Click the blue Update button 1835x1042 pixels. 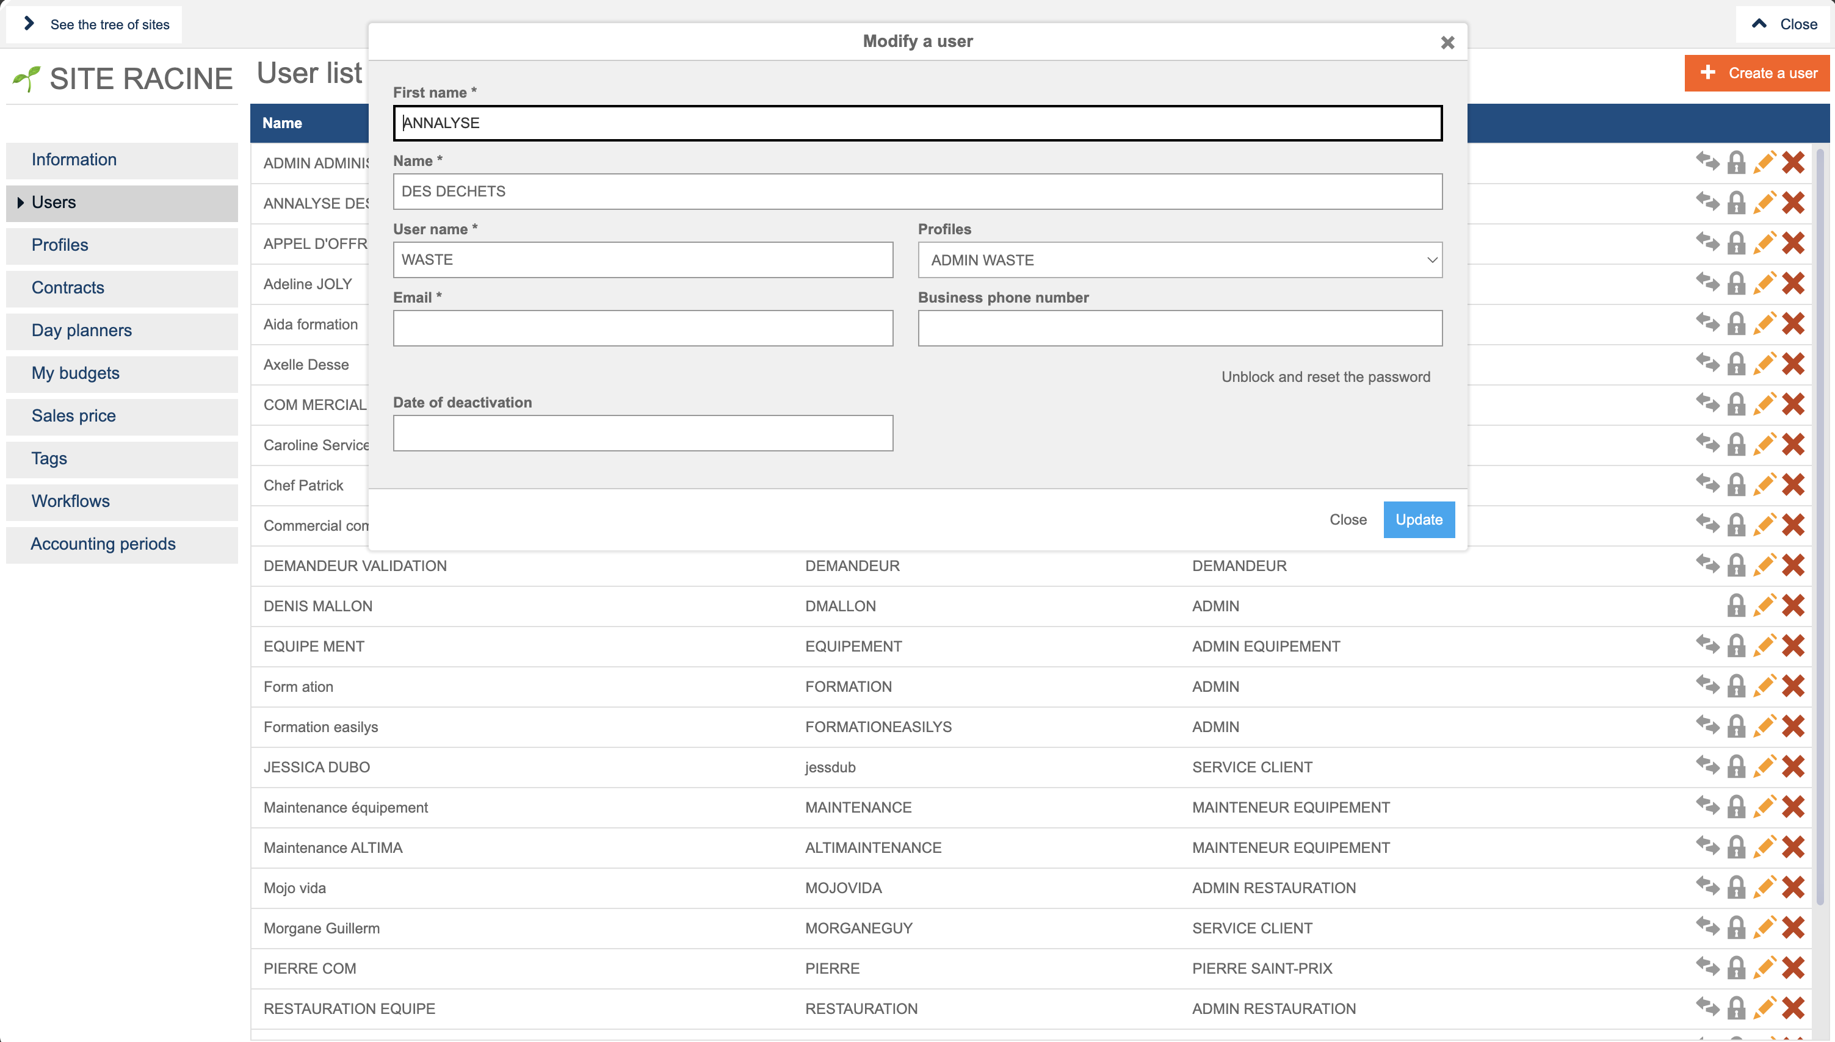click(x=1418, y=520)
